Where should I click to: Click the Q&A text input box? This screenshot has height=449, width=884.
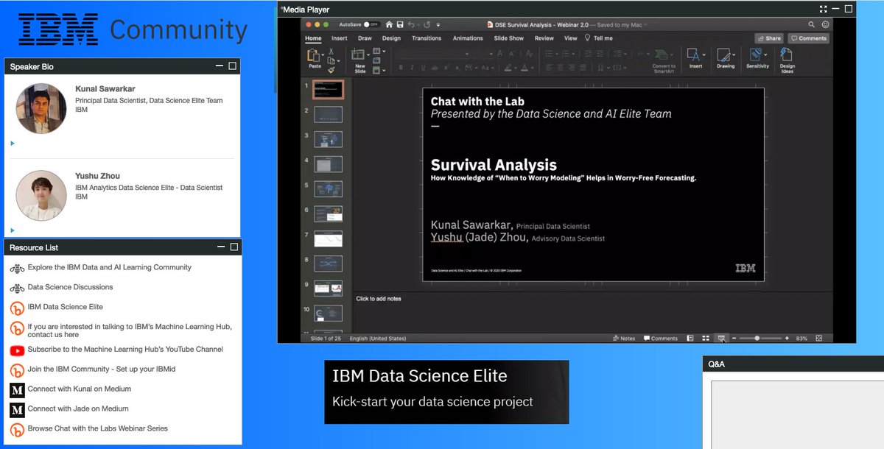[x=797, y=414]
